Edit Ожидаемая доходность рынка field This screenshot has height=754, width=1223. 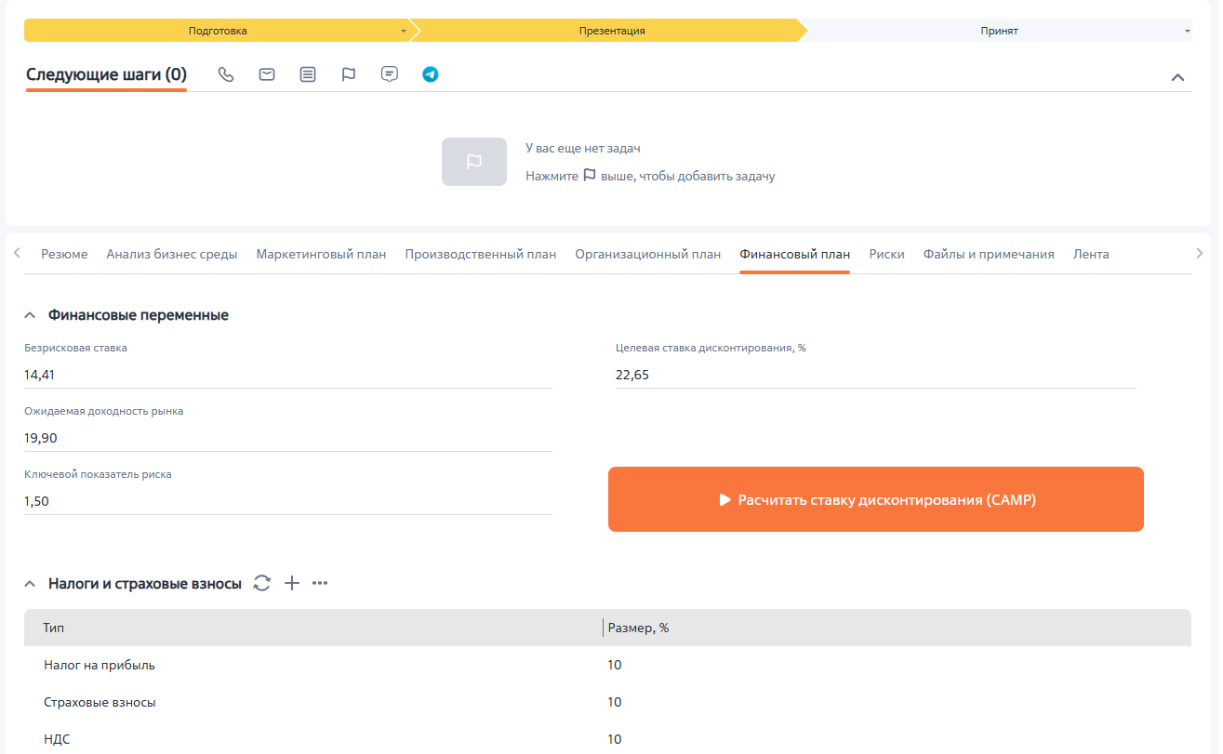tap(288, 438)
